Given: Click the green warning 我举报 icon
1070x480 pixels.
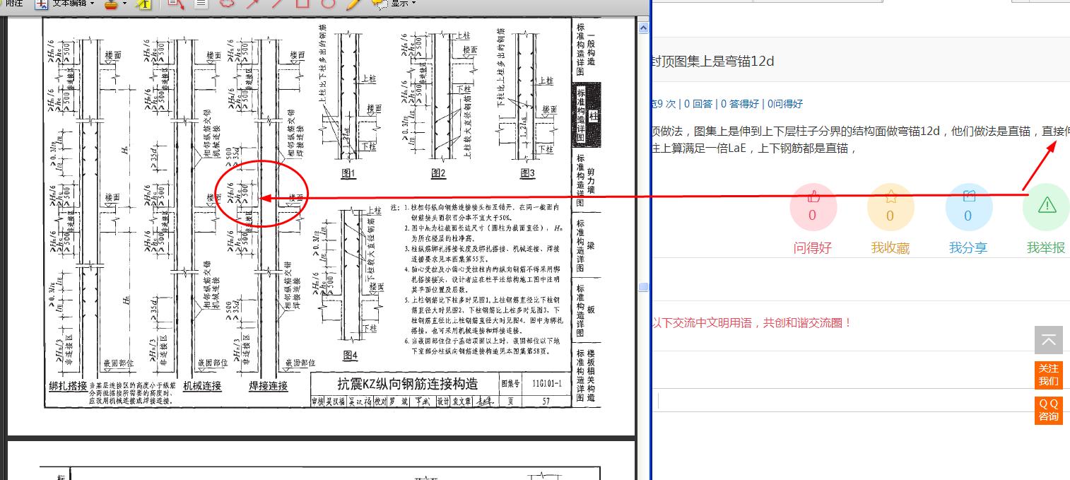Looking at the screenshot, I should (x=1047, y=207).
